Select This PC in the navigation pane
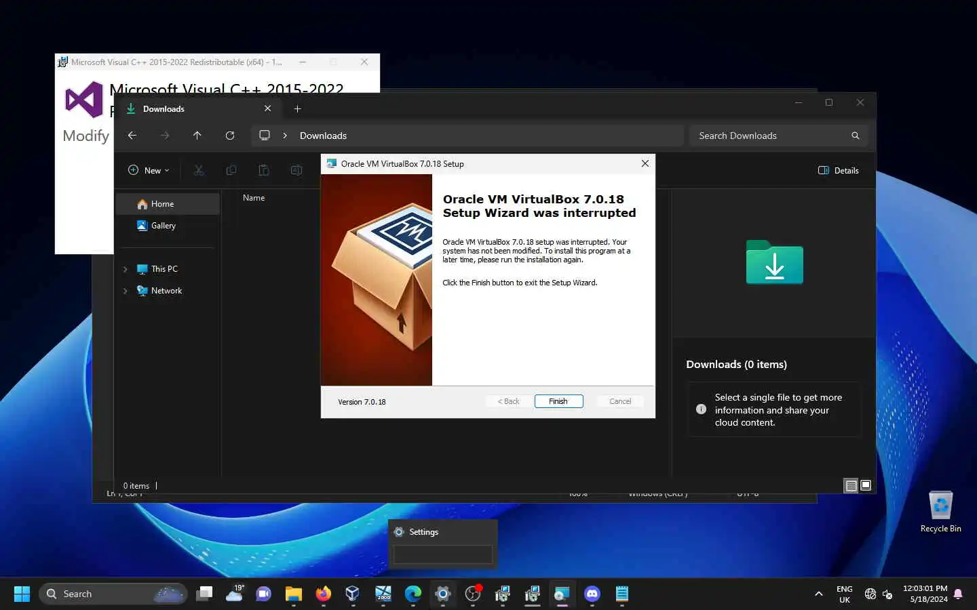Viewport: 977px width, 610px height. tap(168, 269)
